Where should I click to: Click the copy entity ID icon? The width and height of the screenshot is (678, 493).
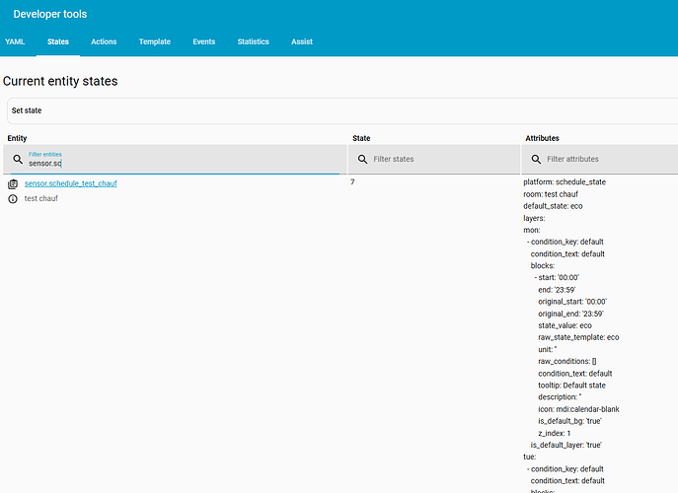pos(13,184)
